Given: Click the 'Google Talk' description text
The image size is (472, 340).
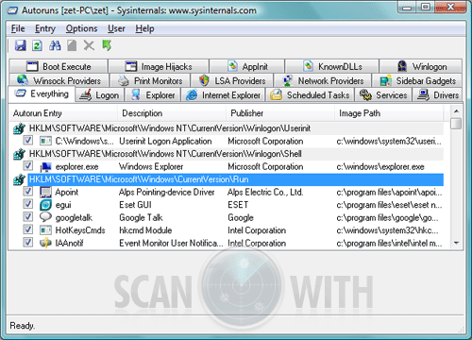Looking at the screenshot, I should coord(141,217).
